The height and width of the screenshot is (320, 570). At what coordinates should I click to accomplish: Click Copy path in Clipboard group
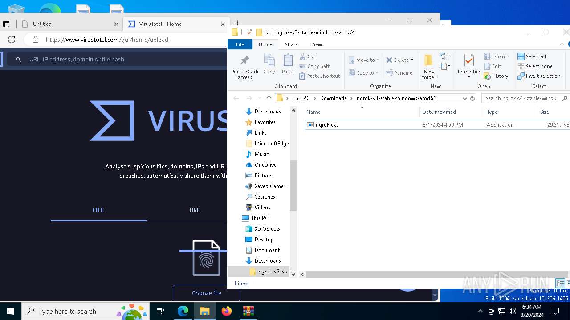tap(315, 66)
